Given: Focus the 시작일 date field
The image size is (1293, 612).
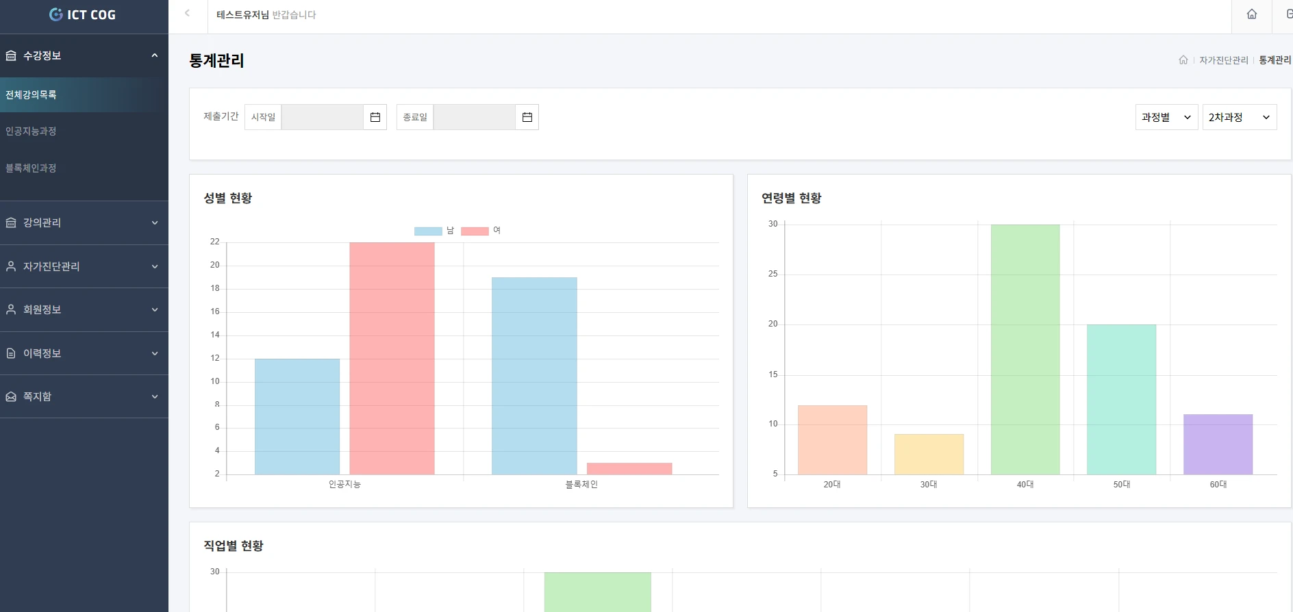Looking at the screenshot, I should pyautogui.click(x=323, y=117).
